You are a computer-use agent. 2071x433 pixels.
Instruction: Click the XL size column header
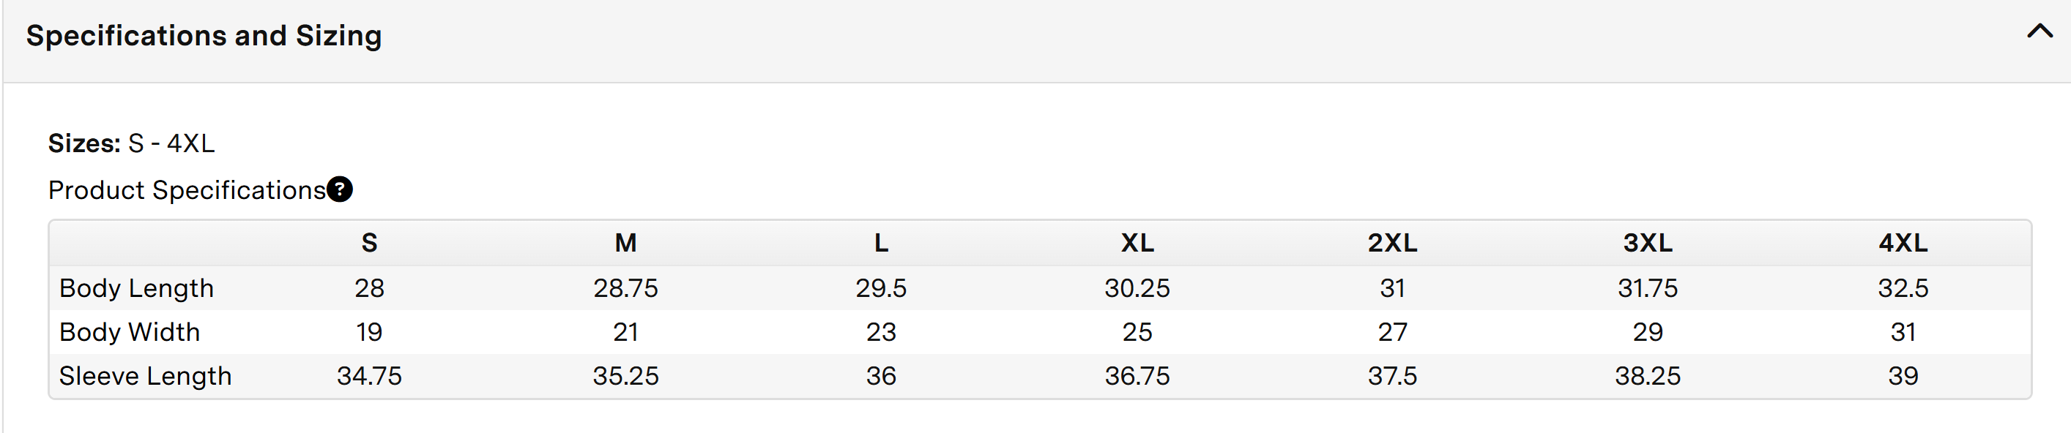point(1137,243)
